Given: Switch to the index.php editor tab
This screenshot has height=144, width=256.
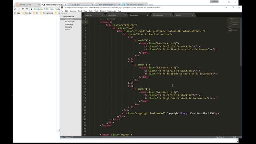Looking at the screenshot, I should (93, 15).
